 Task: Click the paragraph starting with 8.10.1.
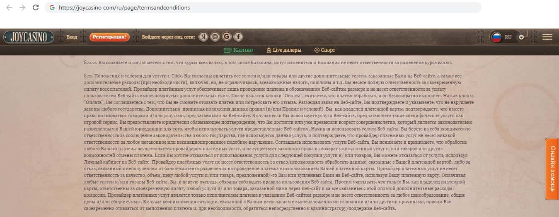pyautogui.click(x=268, y=63)
